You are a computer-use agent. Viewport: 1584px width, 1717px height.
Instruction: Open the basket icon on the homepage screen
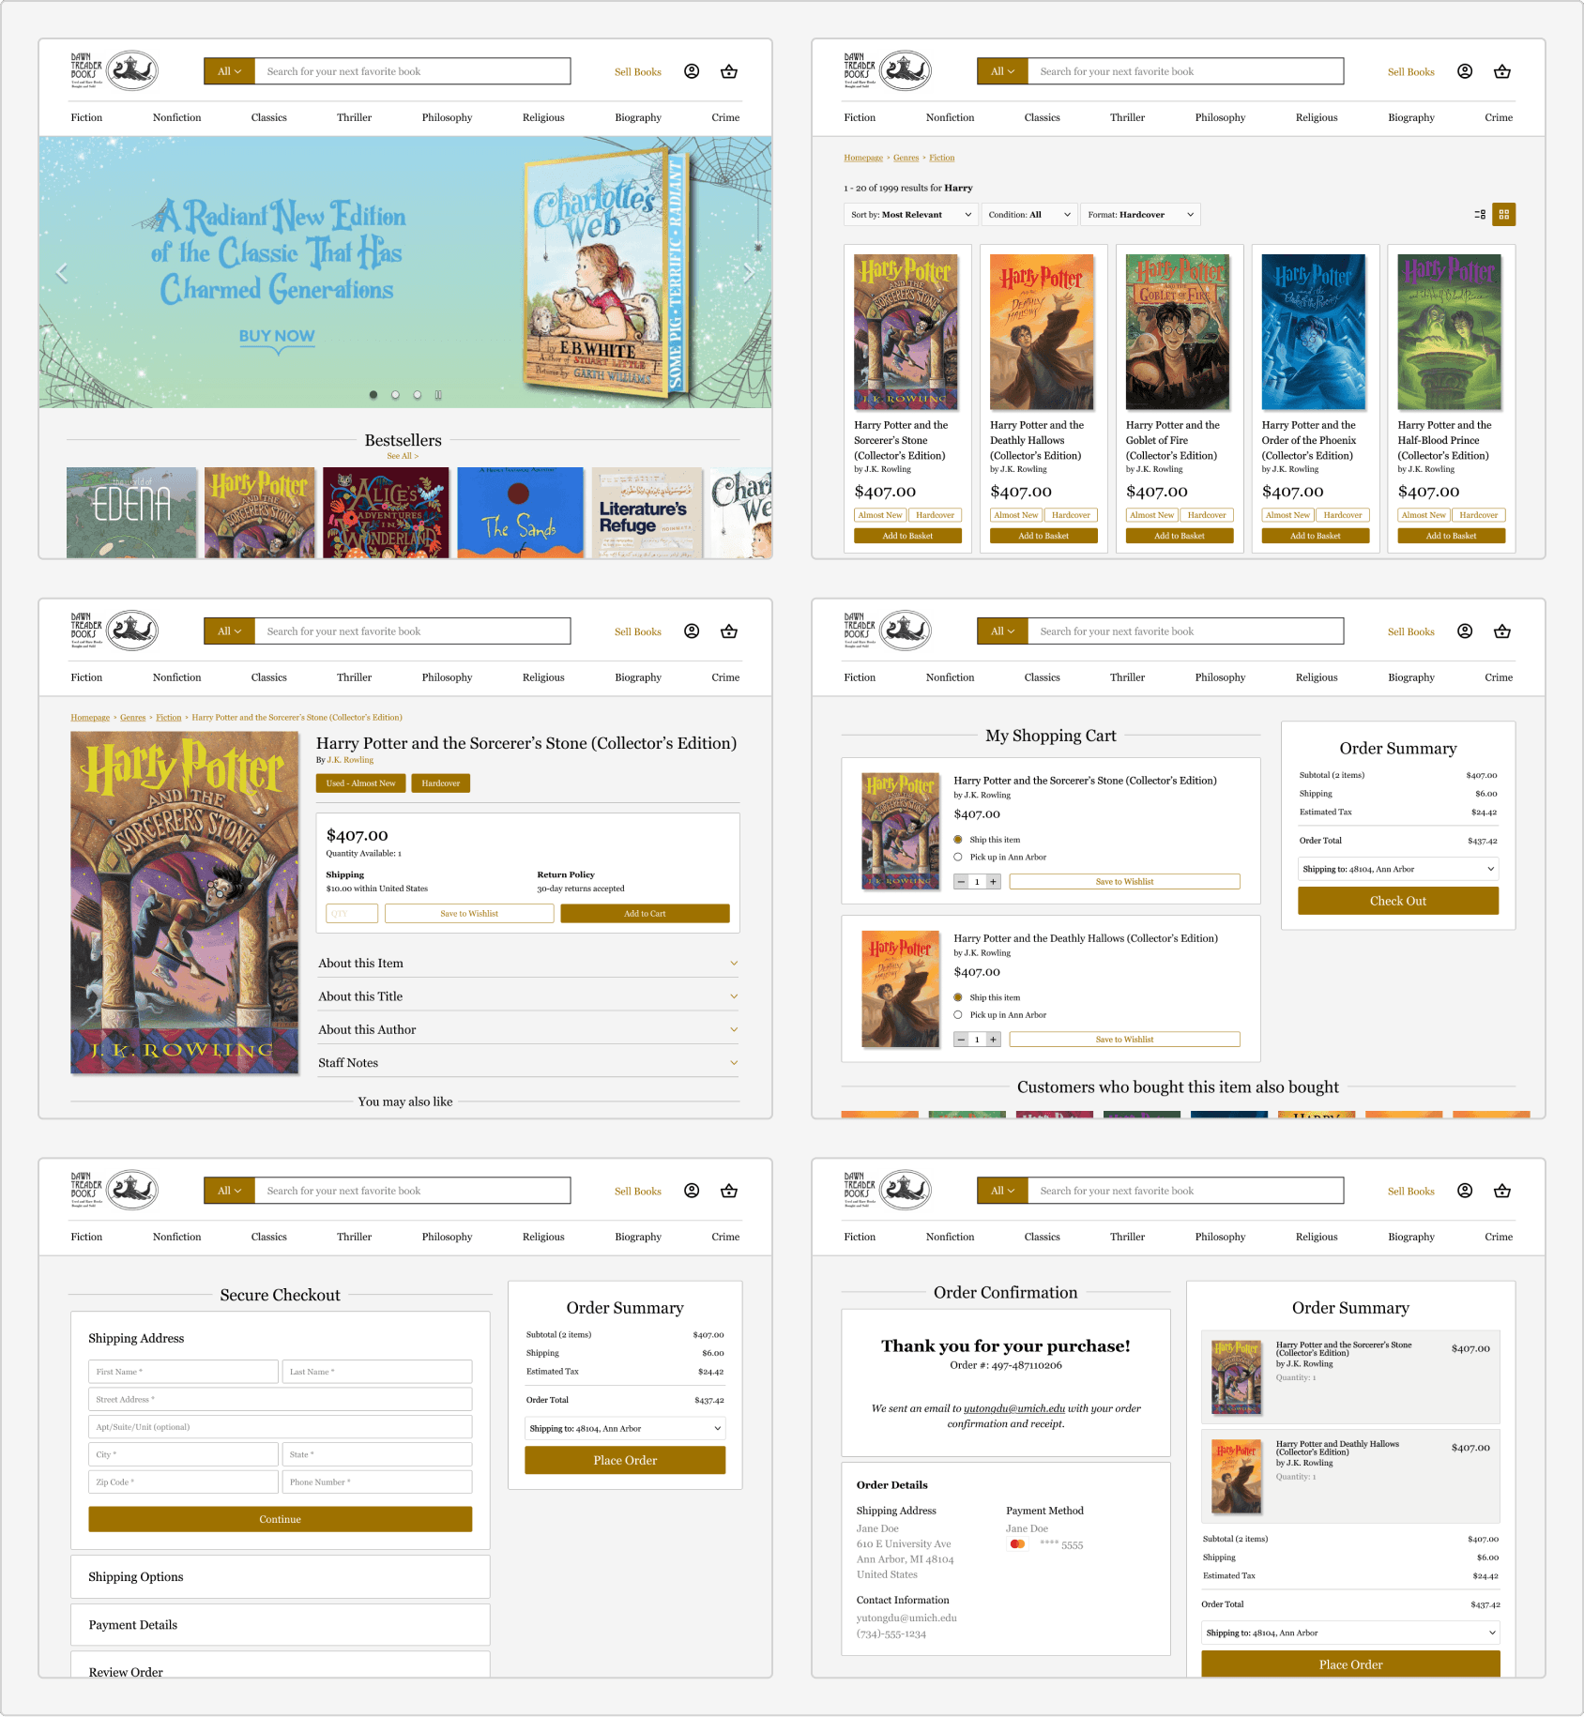pos(729,71)
